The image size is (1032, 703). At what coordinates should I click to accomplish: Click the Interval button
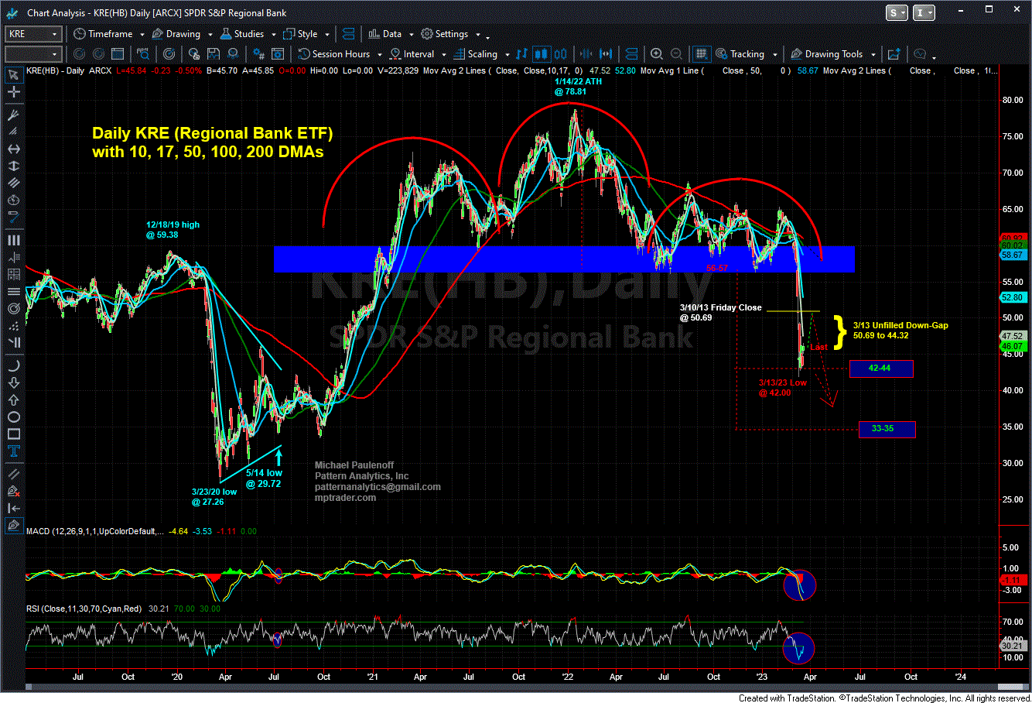[x=412, y=54]
